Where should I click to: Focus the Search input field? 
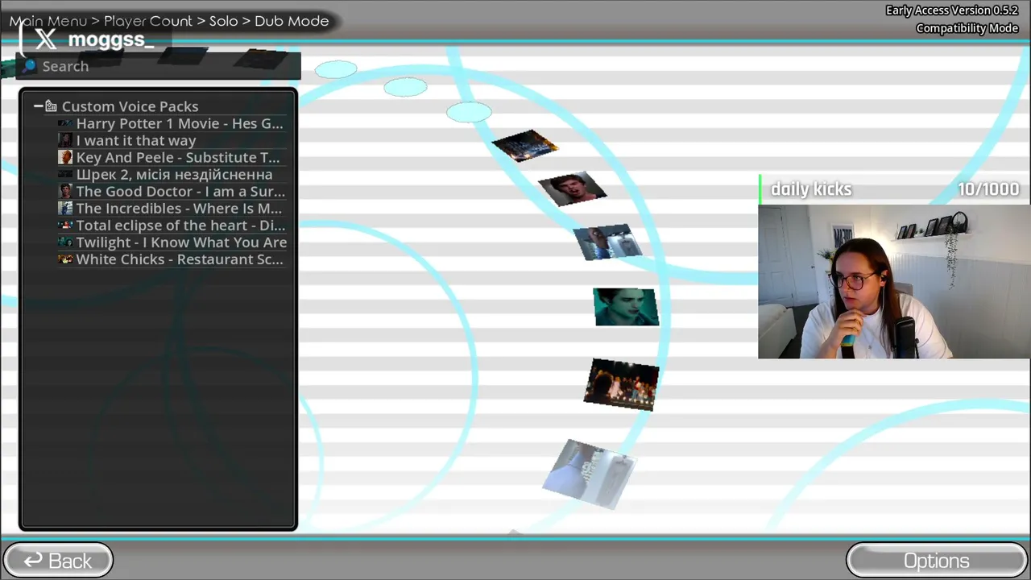coord(159,66)
